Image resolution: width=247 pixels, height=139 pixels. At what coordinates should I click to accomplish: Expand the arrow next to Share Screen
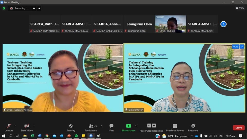pos(136,126)
